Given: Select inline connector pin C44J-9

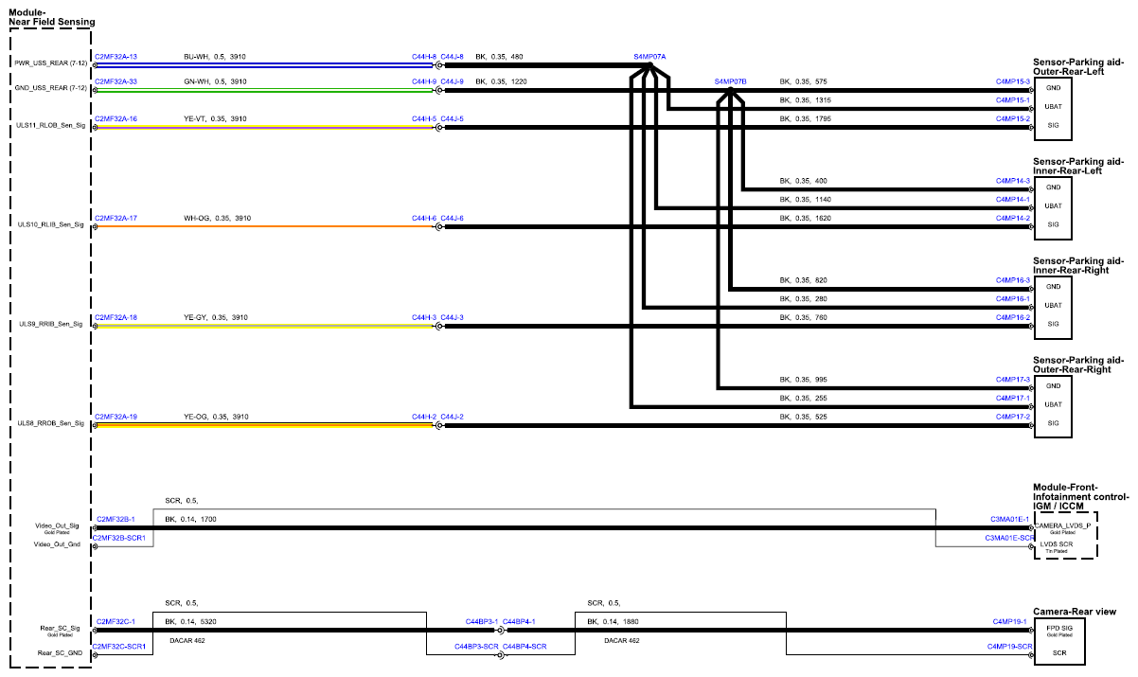Looking at the screenshot, I should 453,81.
